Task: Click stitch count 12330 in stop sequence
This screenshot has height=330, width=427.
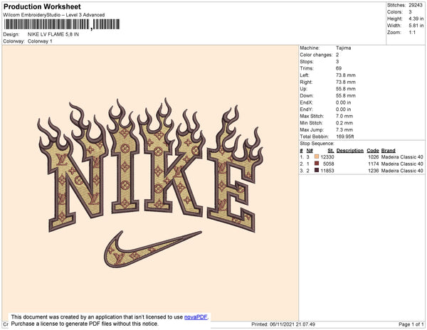Action: click(327, 157)
